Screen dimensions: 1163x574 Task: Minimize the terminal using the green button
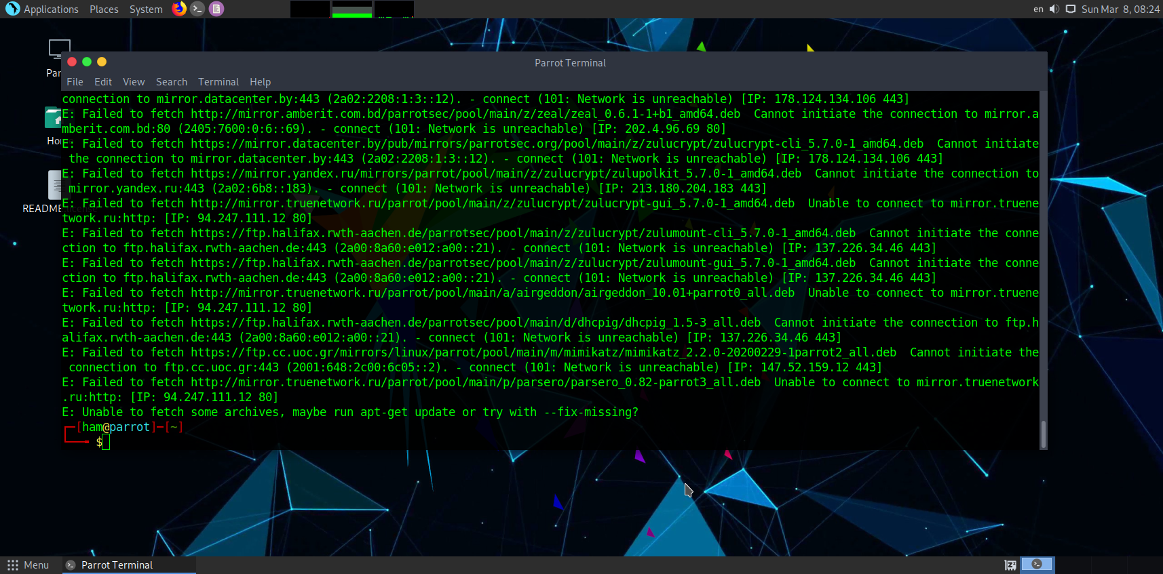click(87, 62)
